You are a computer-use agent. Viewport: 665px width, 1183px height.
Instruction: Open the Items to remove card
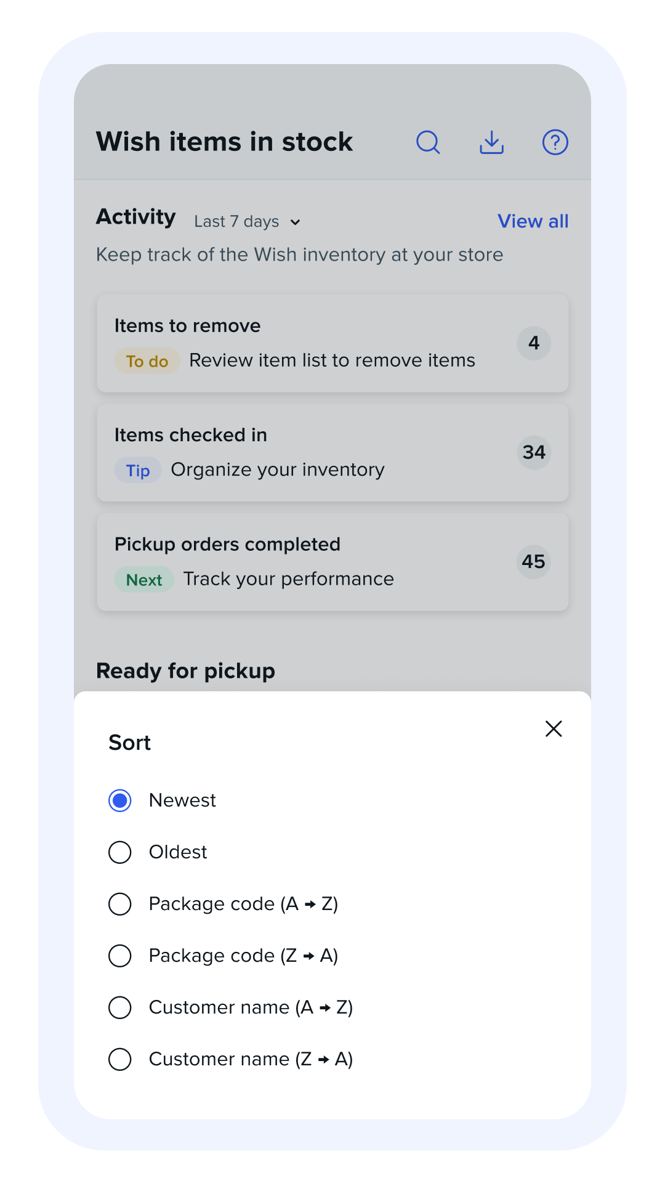[332, 343]
